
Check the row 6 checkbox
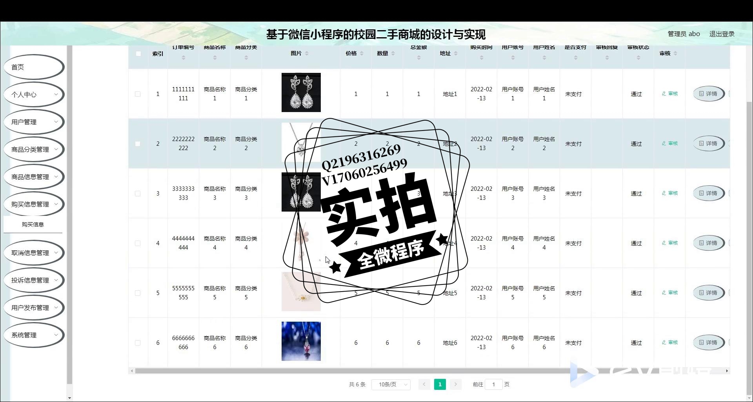(138, 343)
